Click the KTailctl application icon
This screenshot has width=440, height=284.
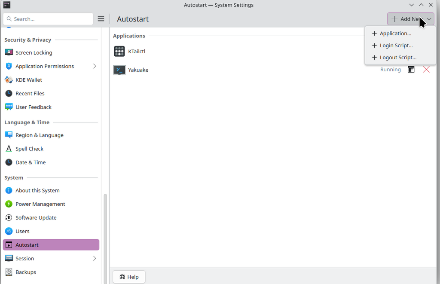click(119, 52)
